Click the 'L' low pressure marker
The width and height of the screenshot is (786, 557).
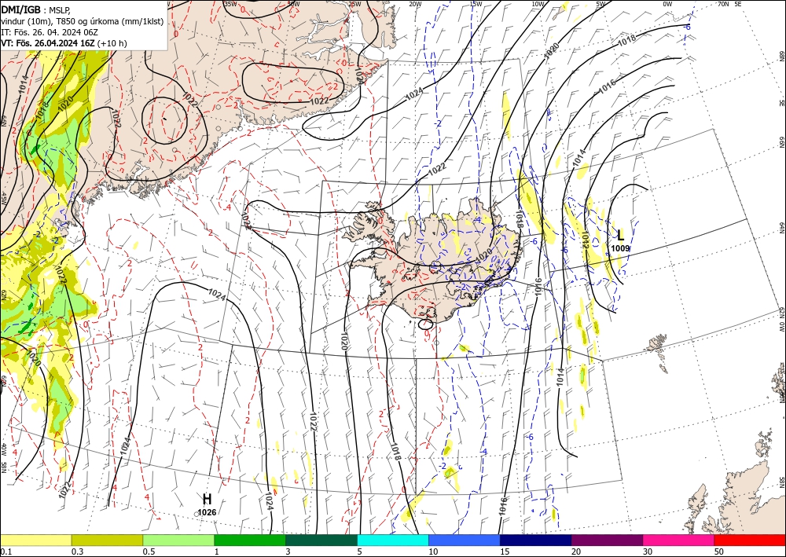coord(621,235)
